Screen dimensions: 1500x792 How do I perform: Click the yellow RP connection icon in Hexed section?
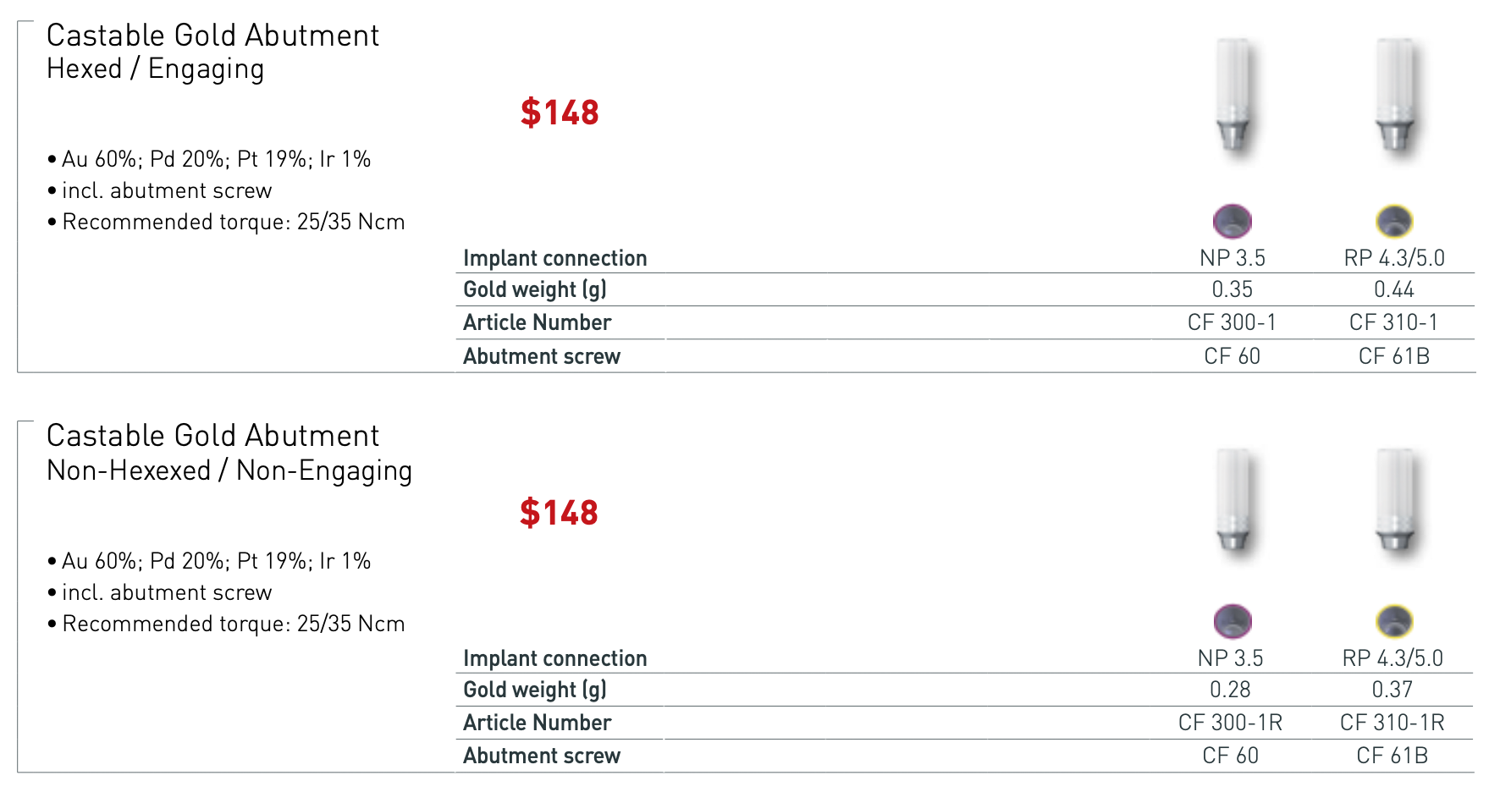point(1393,222)
